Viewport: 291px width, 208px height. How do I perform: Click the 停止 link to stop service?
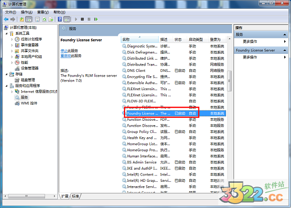[x=64, y=50]
